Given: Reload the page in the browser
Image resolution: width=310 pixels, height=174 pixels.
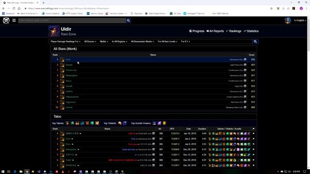Looking at the screenshot, I should click(14, 9).
